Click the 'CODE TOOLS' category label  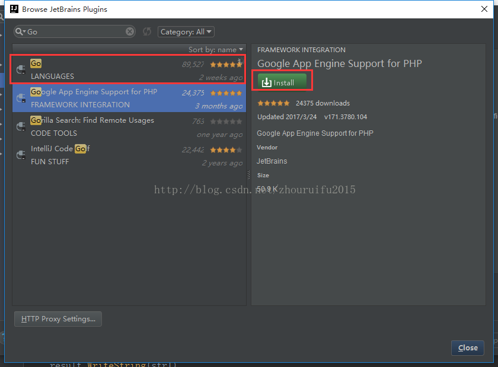[x=54, y=133]
